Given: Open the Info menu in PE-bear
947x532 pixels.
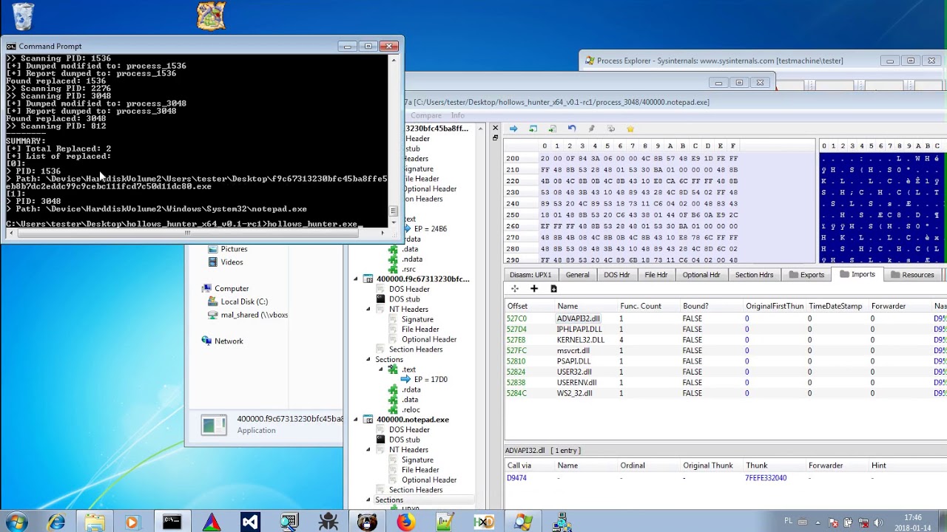Looking at the screenshot, I should [458, 115].
